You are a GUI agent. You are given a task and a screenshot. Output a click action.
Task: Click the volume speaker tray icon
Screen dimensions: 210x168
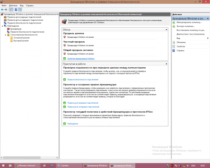click(x=188, y=166)
